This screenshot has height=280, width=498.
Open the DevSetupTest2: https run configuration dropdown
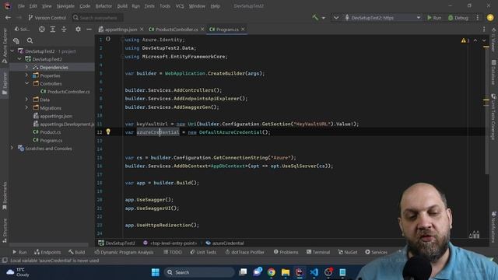(x=383, y=18)
